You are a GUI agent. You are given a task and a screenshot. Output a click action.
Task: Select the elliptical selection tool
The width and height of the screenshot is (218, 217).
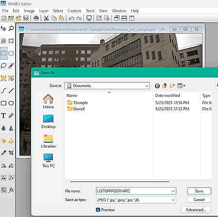(11, 53)
